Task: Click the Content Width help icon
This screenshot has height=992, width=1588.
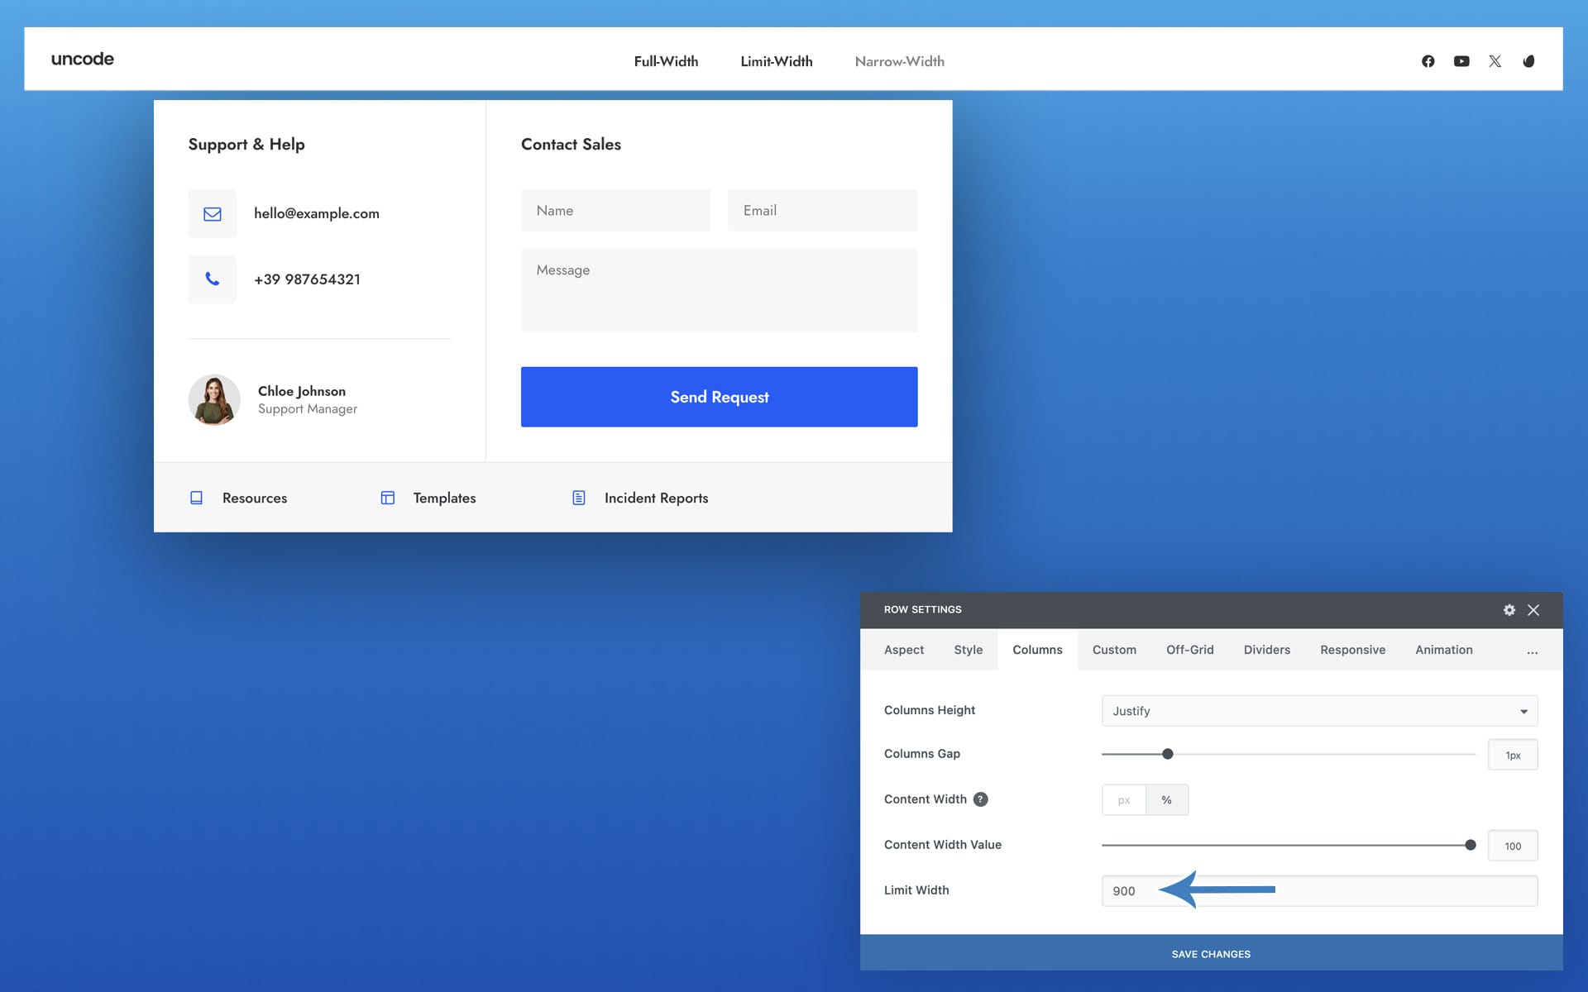Action: point(980,799)
